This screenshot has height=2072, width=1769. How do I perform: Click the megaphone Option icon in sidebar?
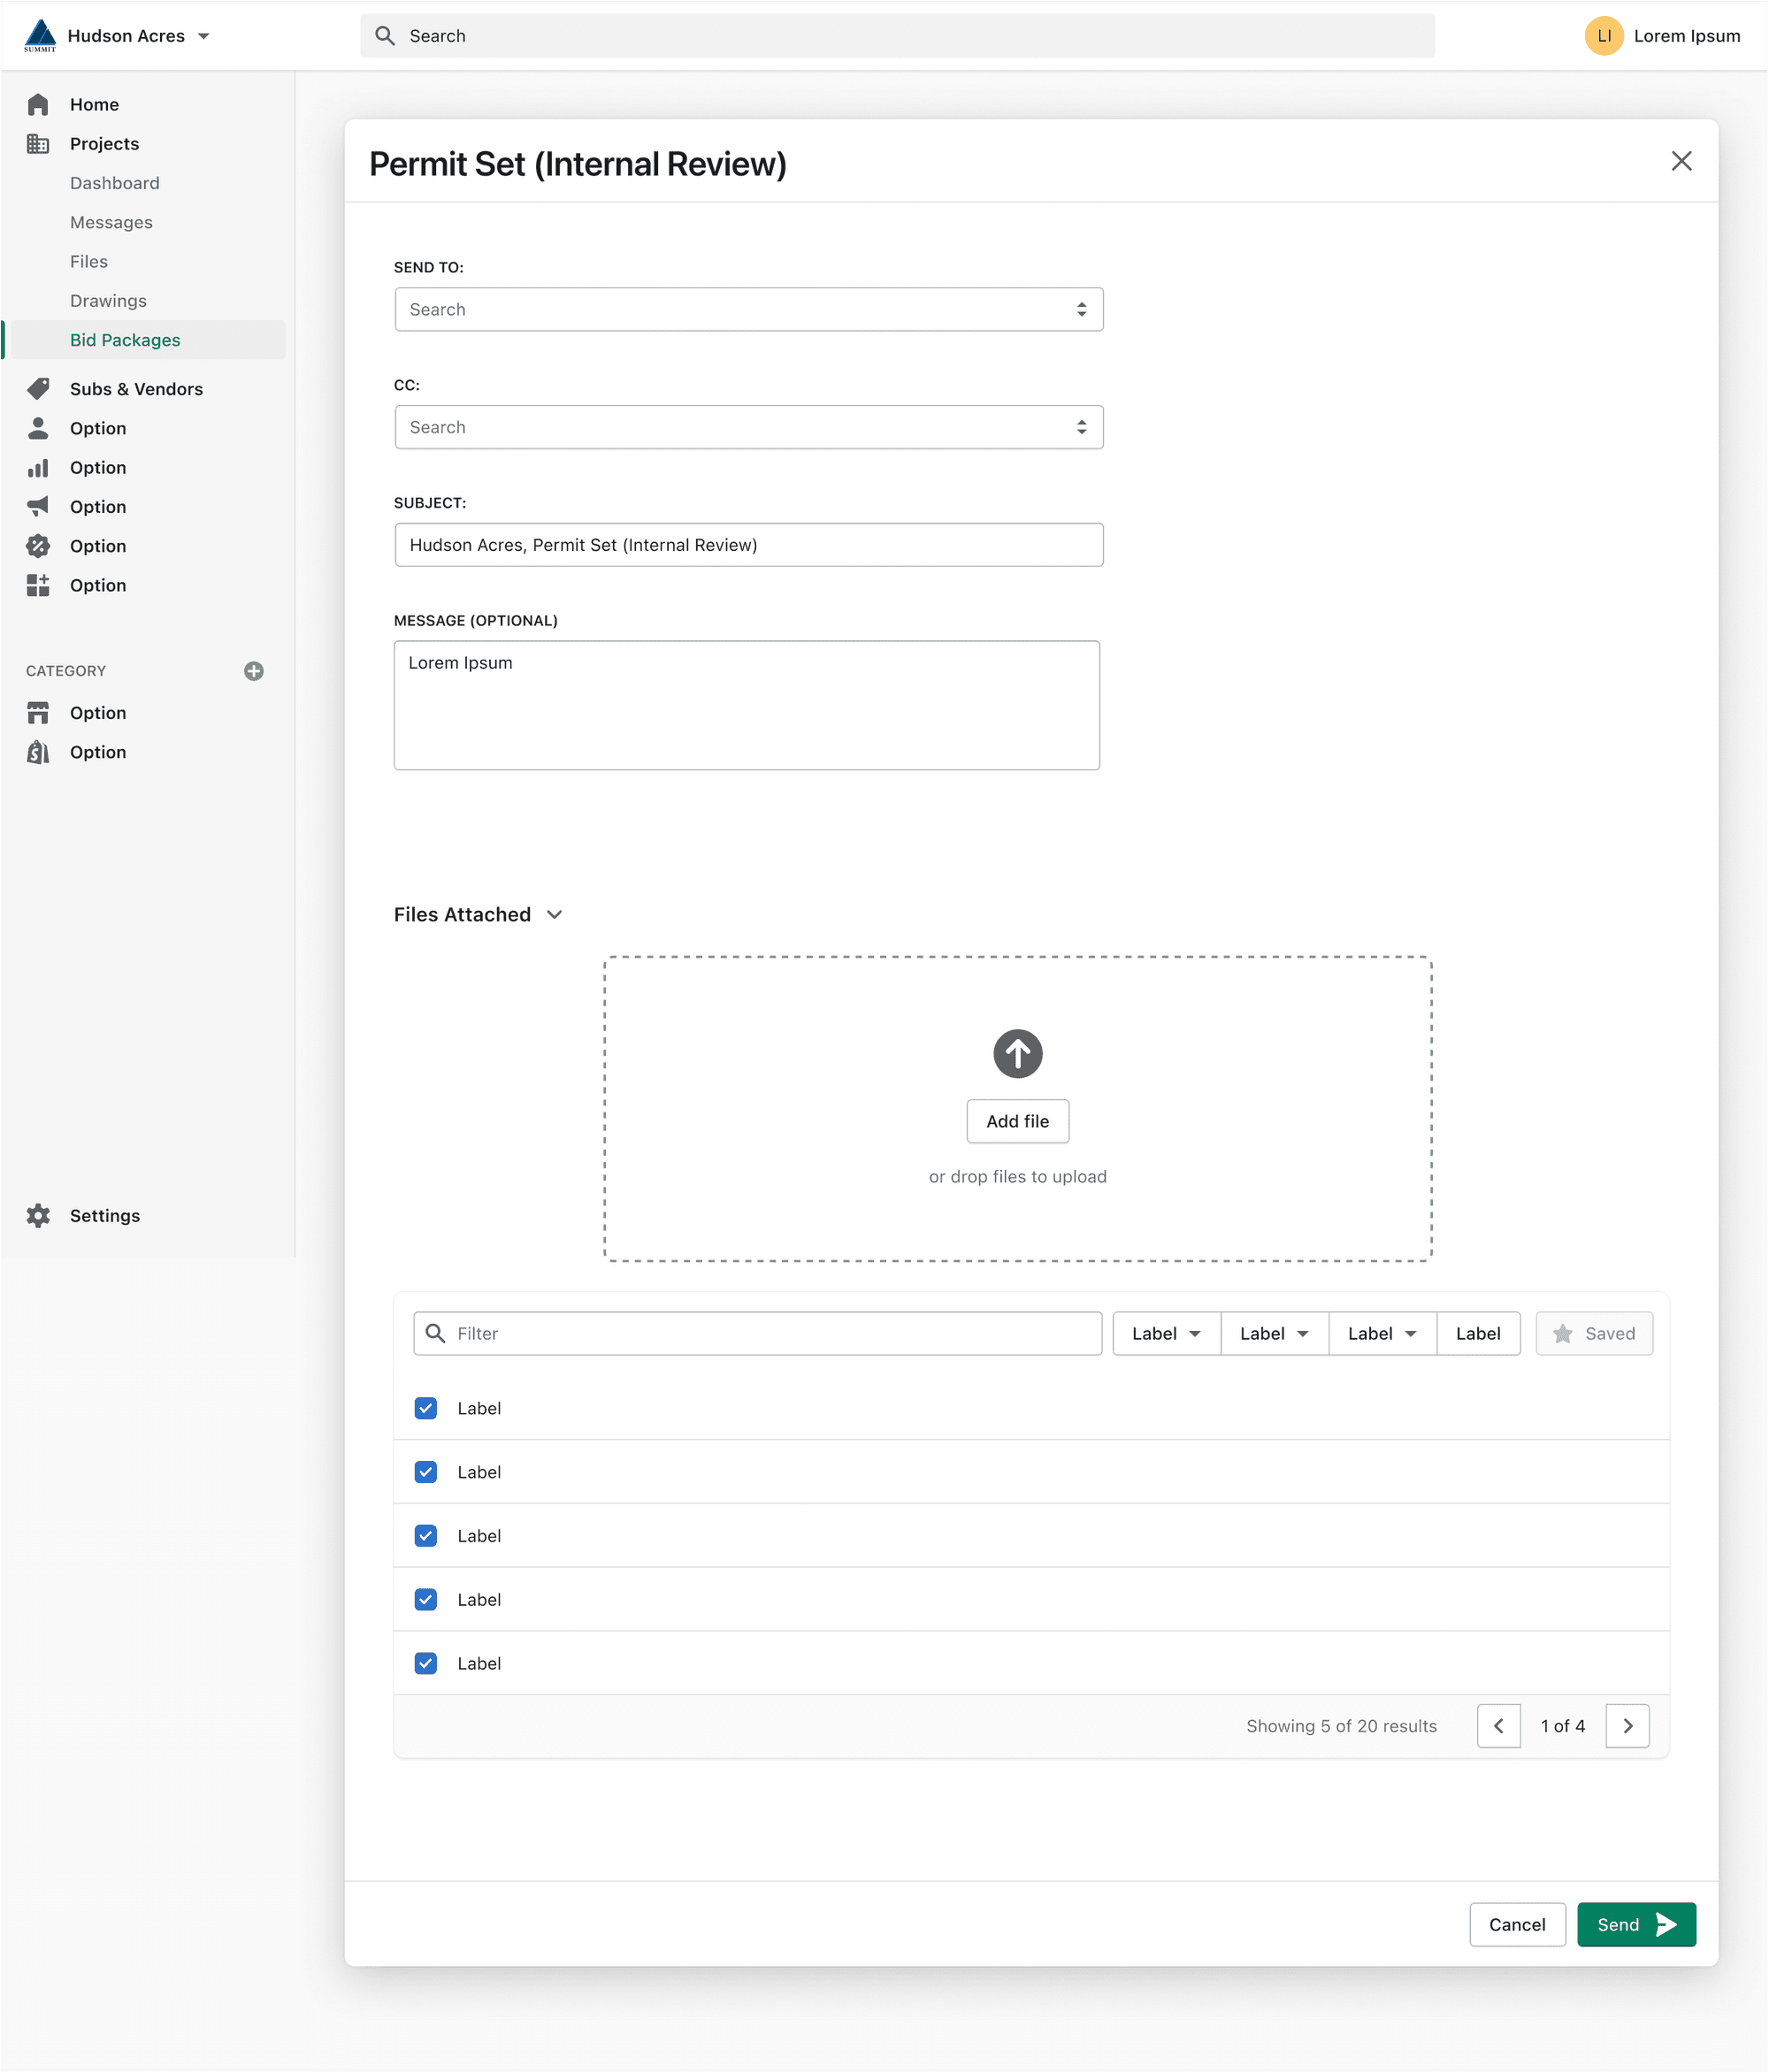tap(38, 507)
